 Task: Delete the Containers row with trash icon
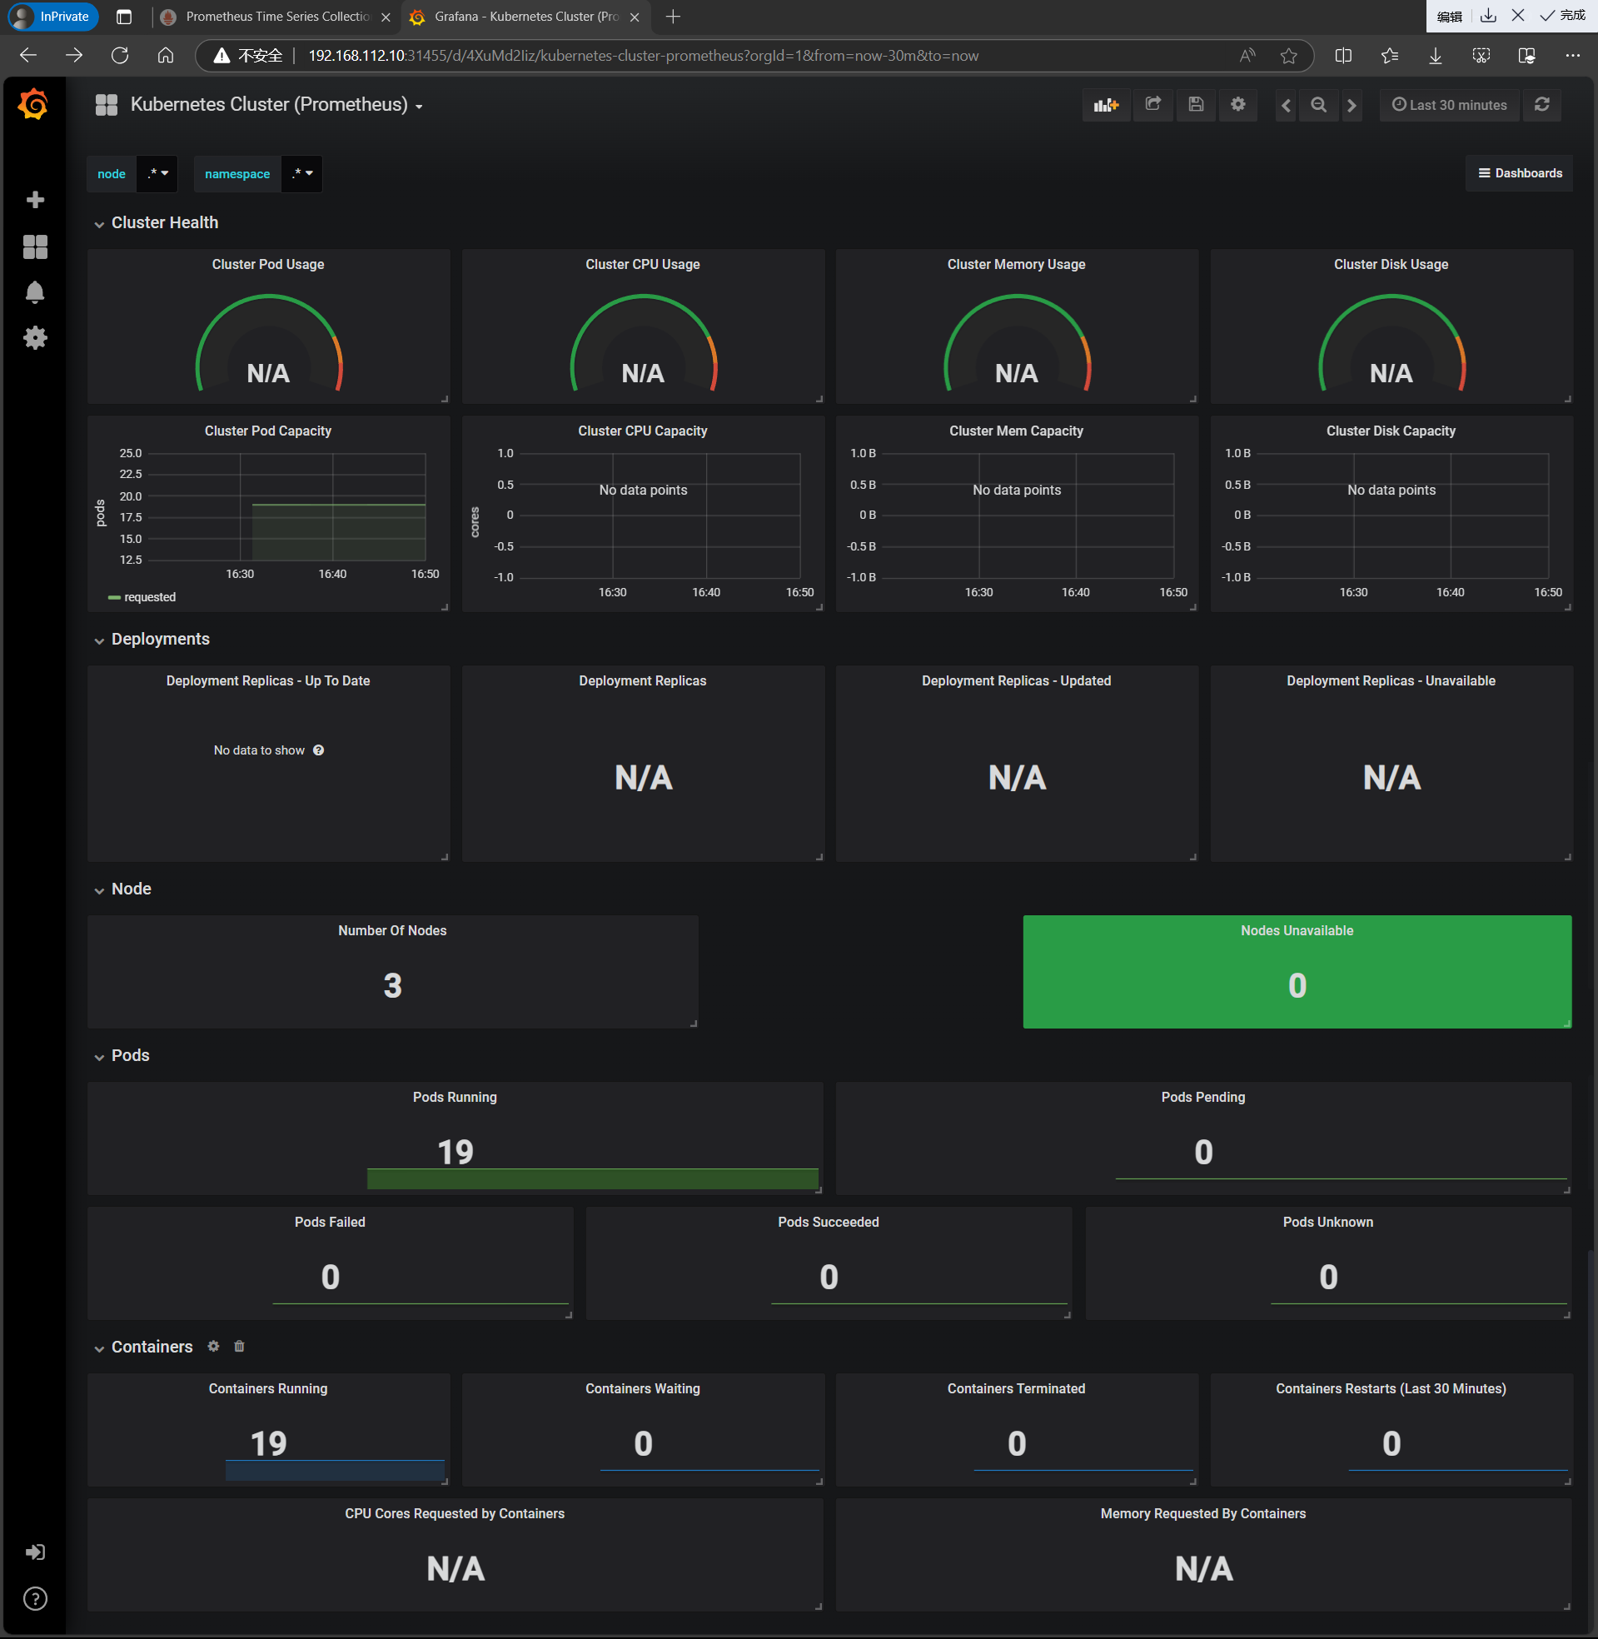[x=239, y=1346]
